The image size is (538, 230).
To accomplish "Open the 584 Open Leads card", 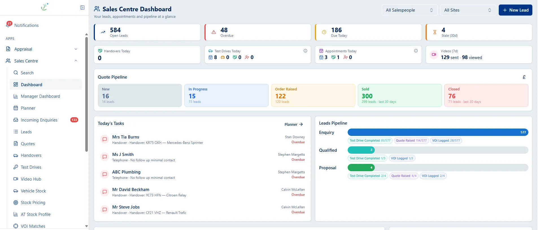I will point(147,32).
